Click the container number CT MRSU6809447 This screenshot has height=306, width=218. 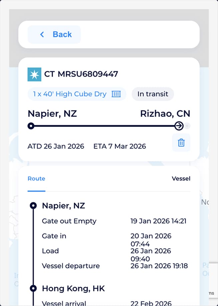point(81,74)
